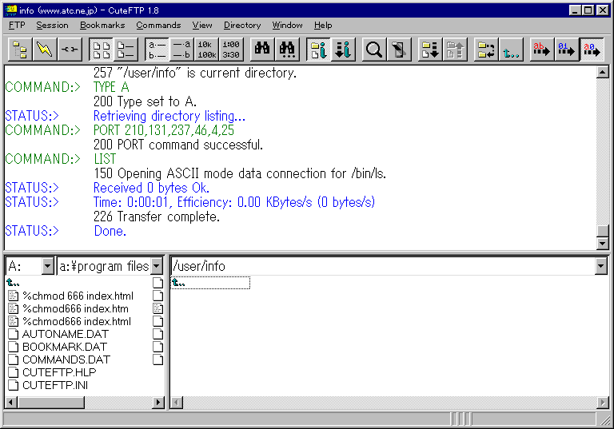Open the Help menu

pyautogui.click(x=323, y=25)
